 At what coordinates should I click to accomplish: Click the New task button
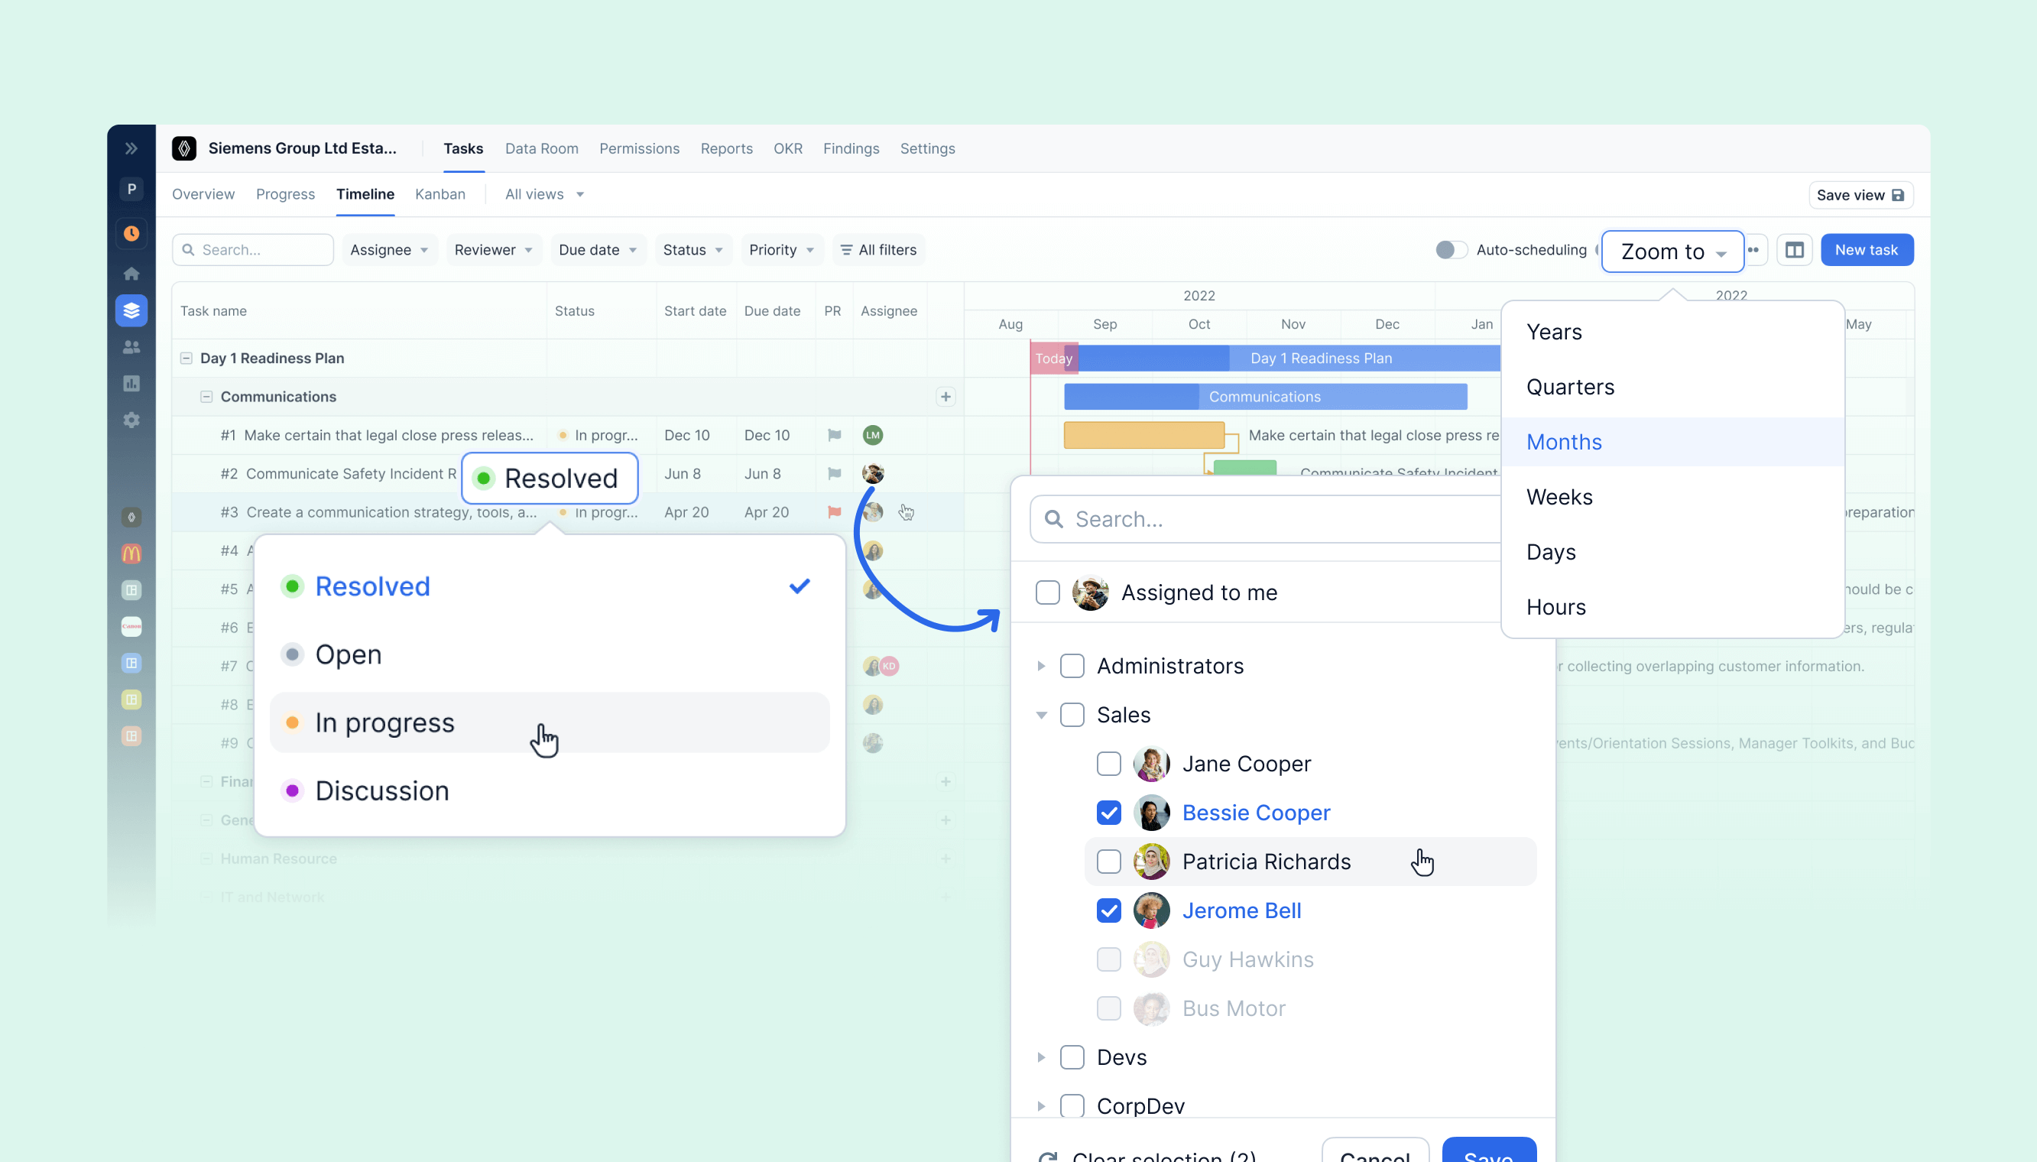(x=1867, y=250)
